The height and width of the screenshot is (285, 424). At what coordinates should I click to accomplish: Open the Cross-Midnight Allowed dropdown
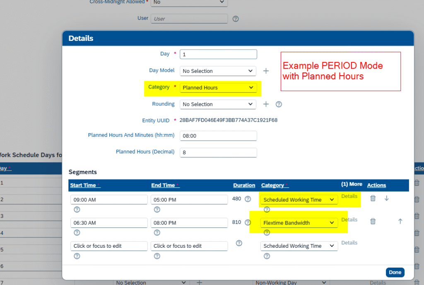[x=189, y=2]
